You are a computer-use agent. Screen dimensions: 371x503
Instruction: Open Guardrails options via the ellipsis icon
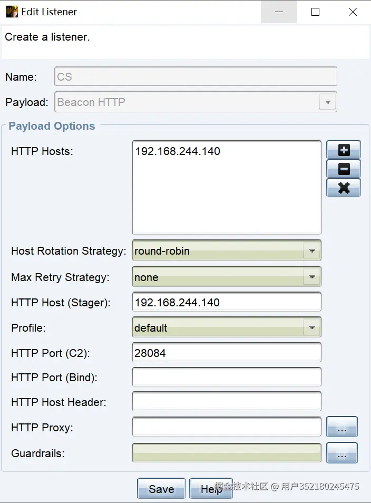click(342, 452)
